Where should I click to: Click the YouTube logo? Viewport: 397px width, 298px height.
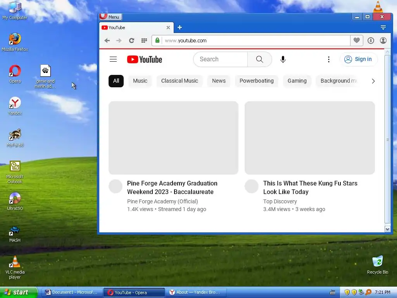click(x=144, y=59)
